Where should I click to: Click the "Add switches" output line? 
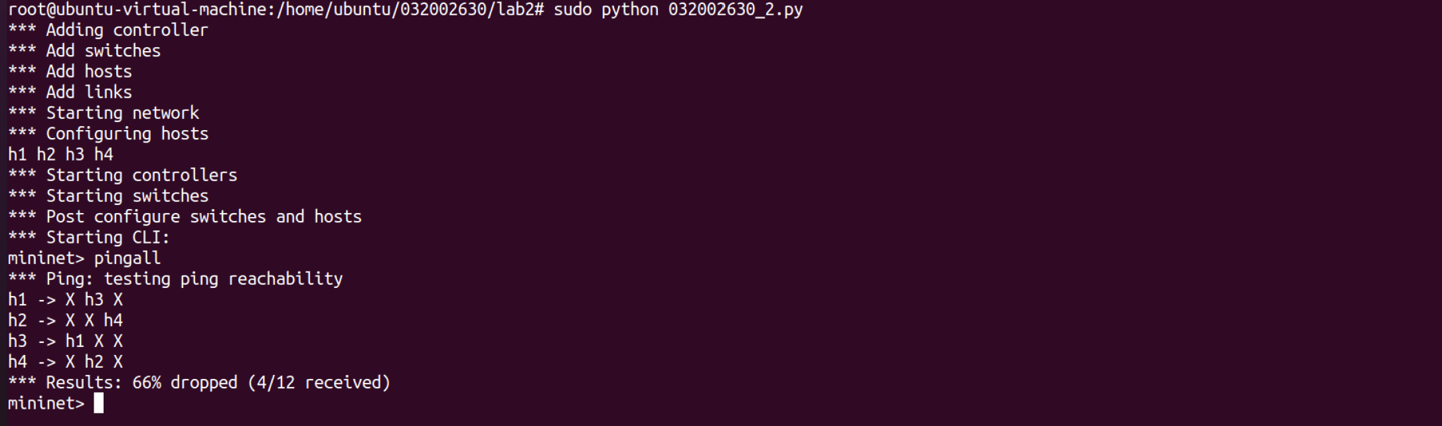tap(84, 51)
